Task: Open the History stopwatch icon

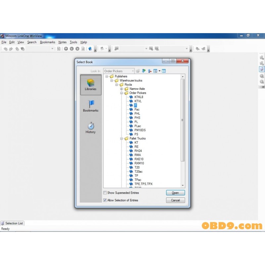Action: click(x=91, y=126)
